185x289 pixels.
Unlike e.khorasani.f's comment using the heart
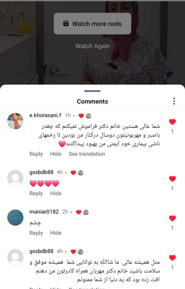pyautogui.click(x=172, y=122)
